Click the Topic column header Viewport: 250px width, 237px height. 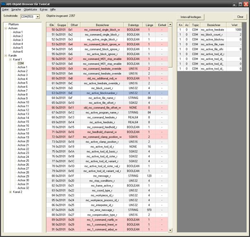[195, 25]
